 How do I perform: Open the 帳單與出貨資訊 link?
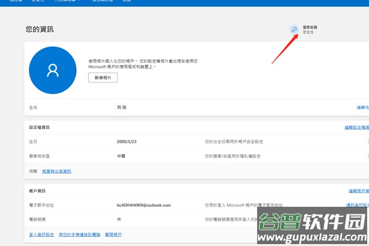[57, 171]
